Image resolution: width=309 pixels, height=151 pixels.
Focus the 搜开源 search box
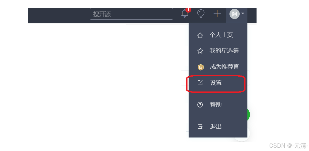point(131,14)
